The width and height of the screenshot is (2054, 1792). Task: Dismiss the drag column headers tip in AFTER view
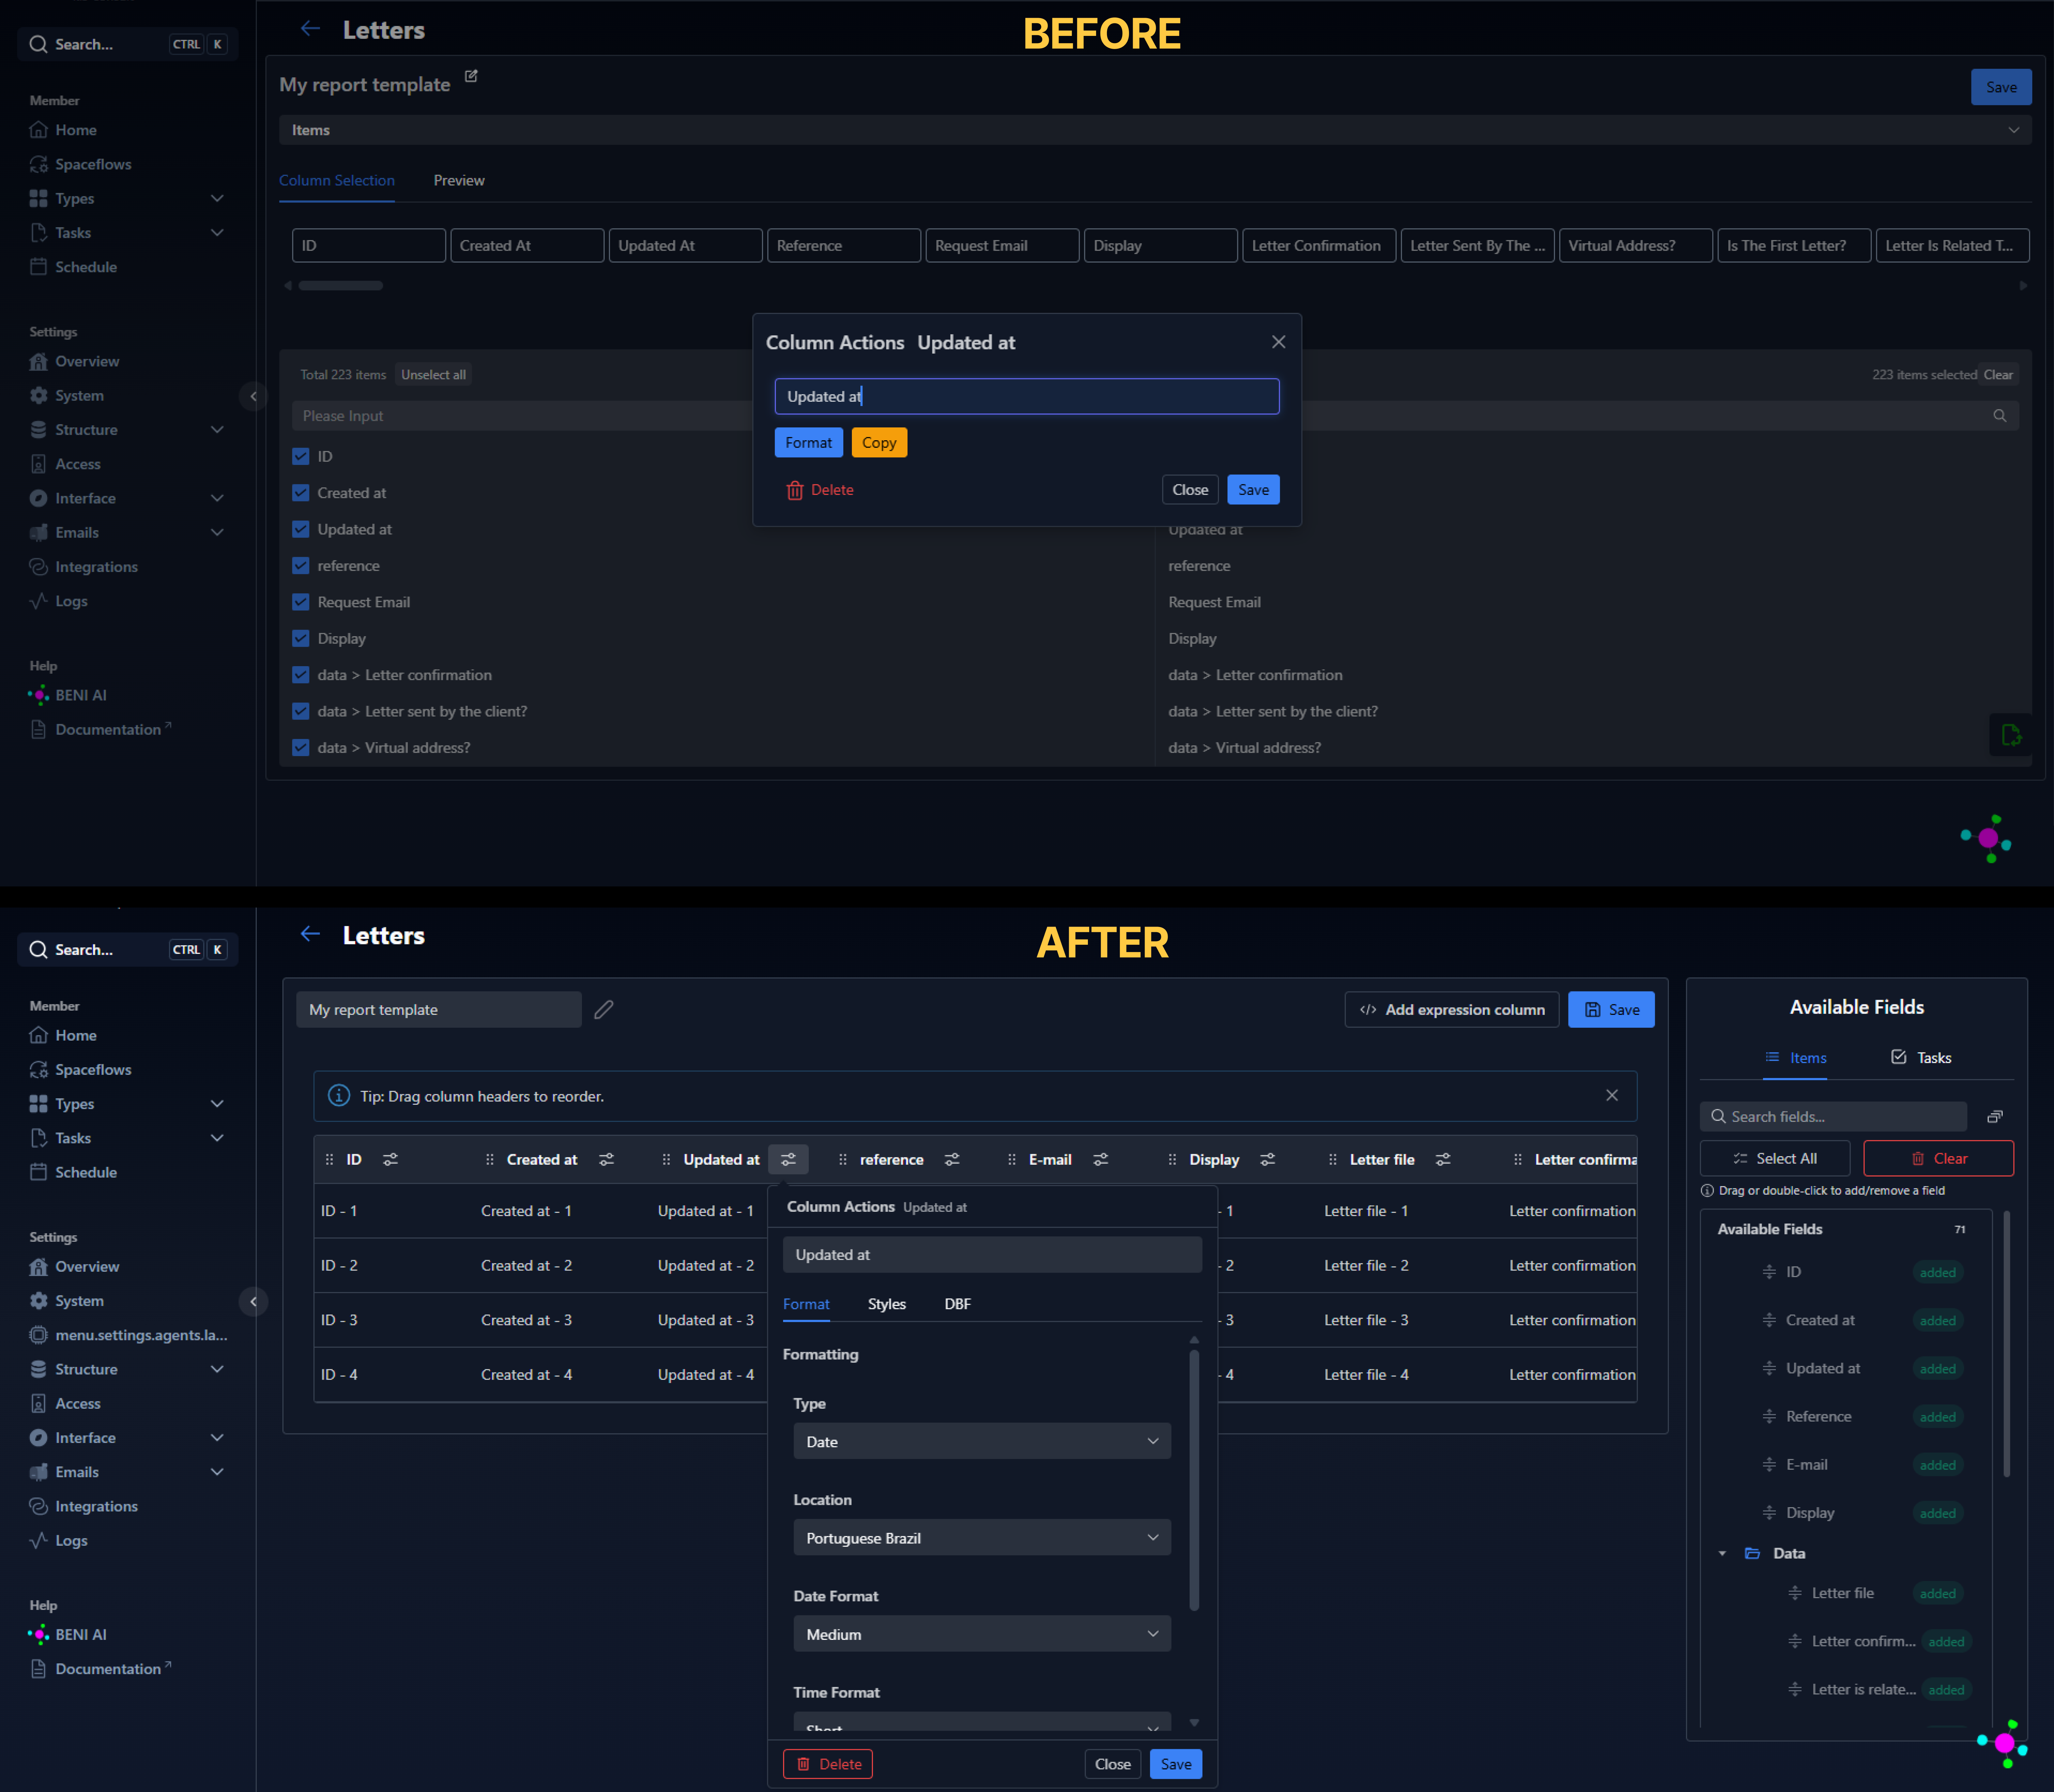click(1612, 1096)
